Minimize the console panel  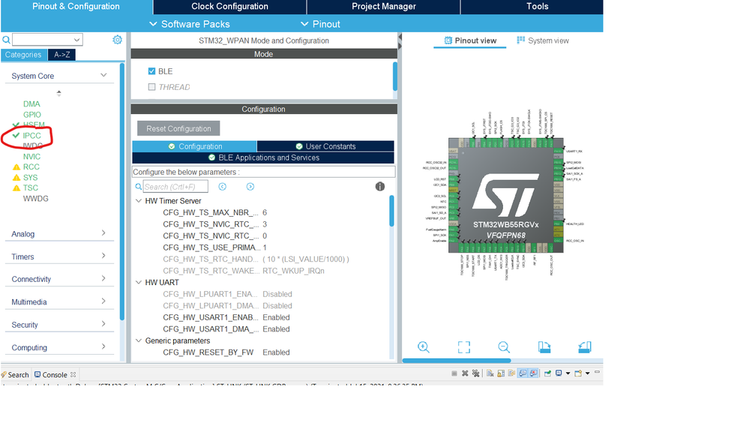(x=597, y=372)
